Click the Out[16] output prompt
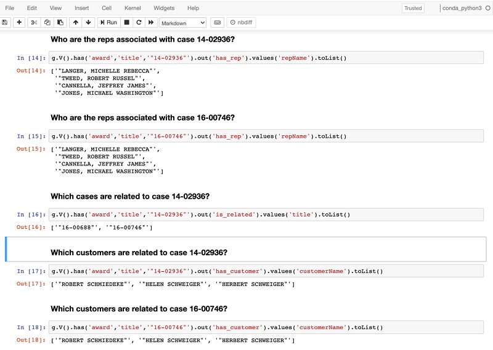 [x=31, y=227]
